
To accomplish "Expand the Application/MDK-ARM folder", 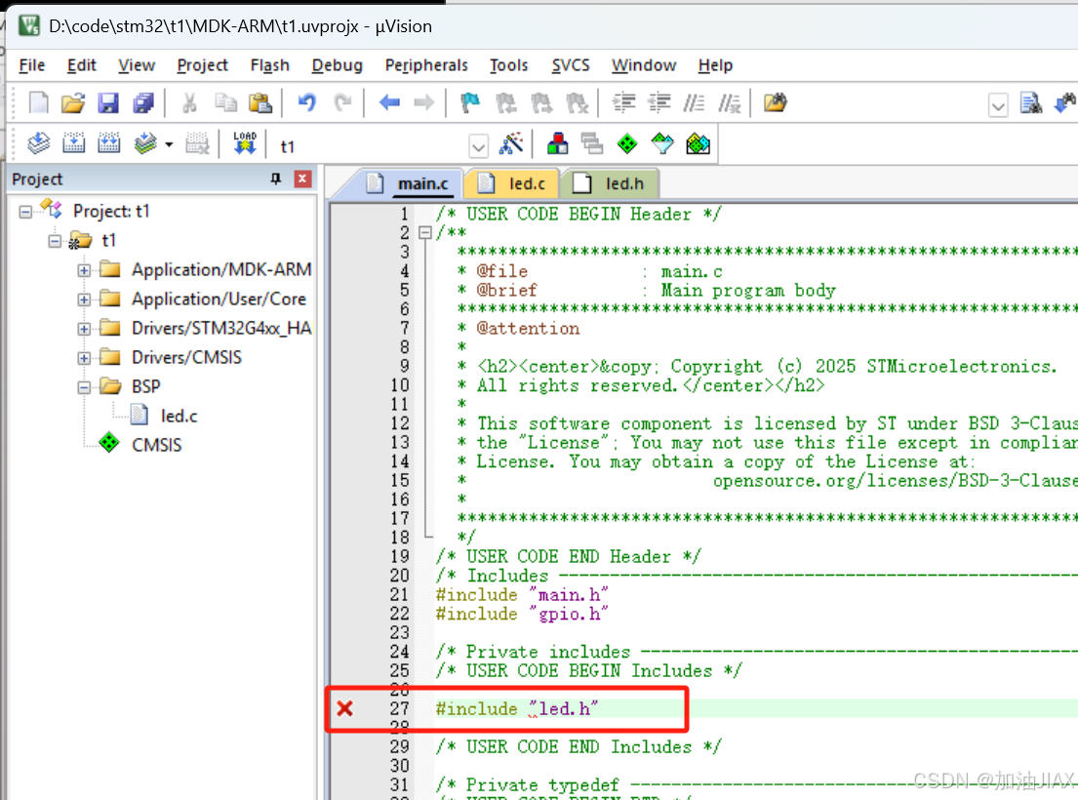I will tap(84, 270).
